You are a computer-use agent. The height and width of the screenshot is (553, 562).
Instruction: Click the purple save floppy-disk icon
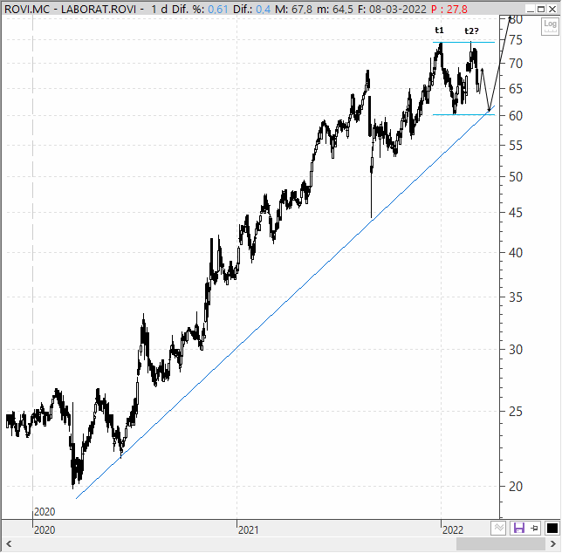click(x=519, y=529)
